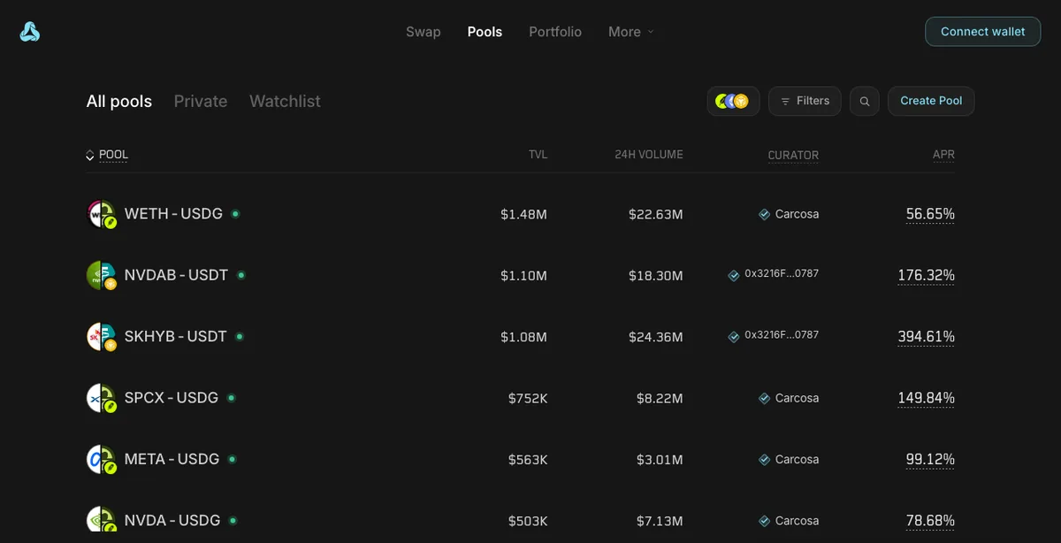The height and width of the screenshot is (543, 1061).
Task: Click the NVDA - USDG pool token icon
Action: (x=102, y=521)
